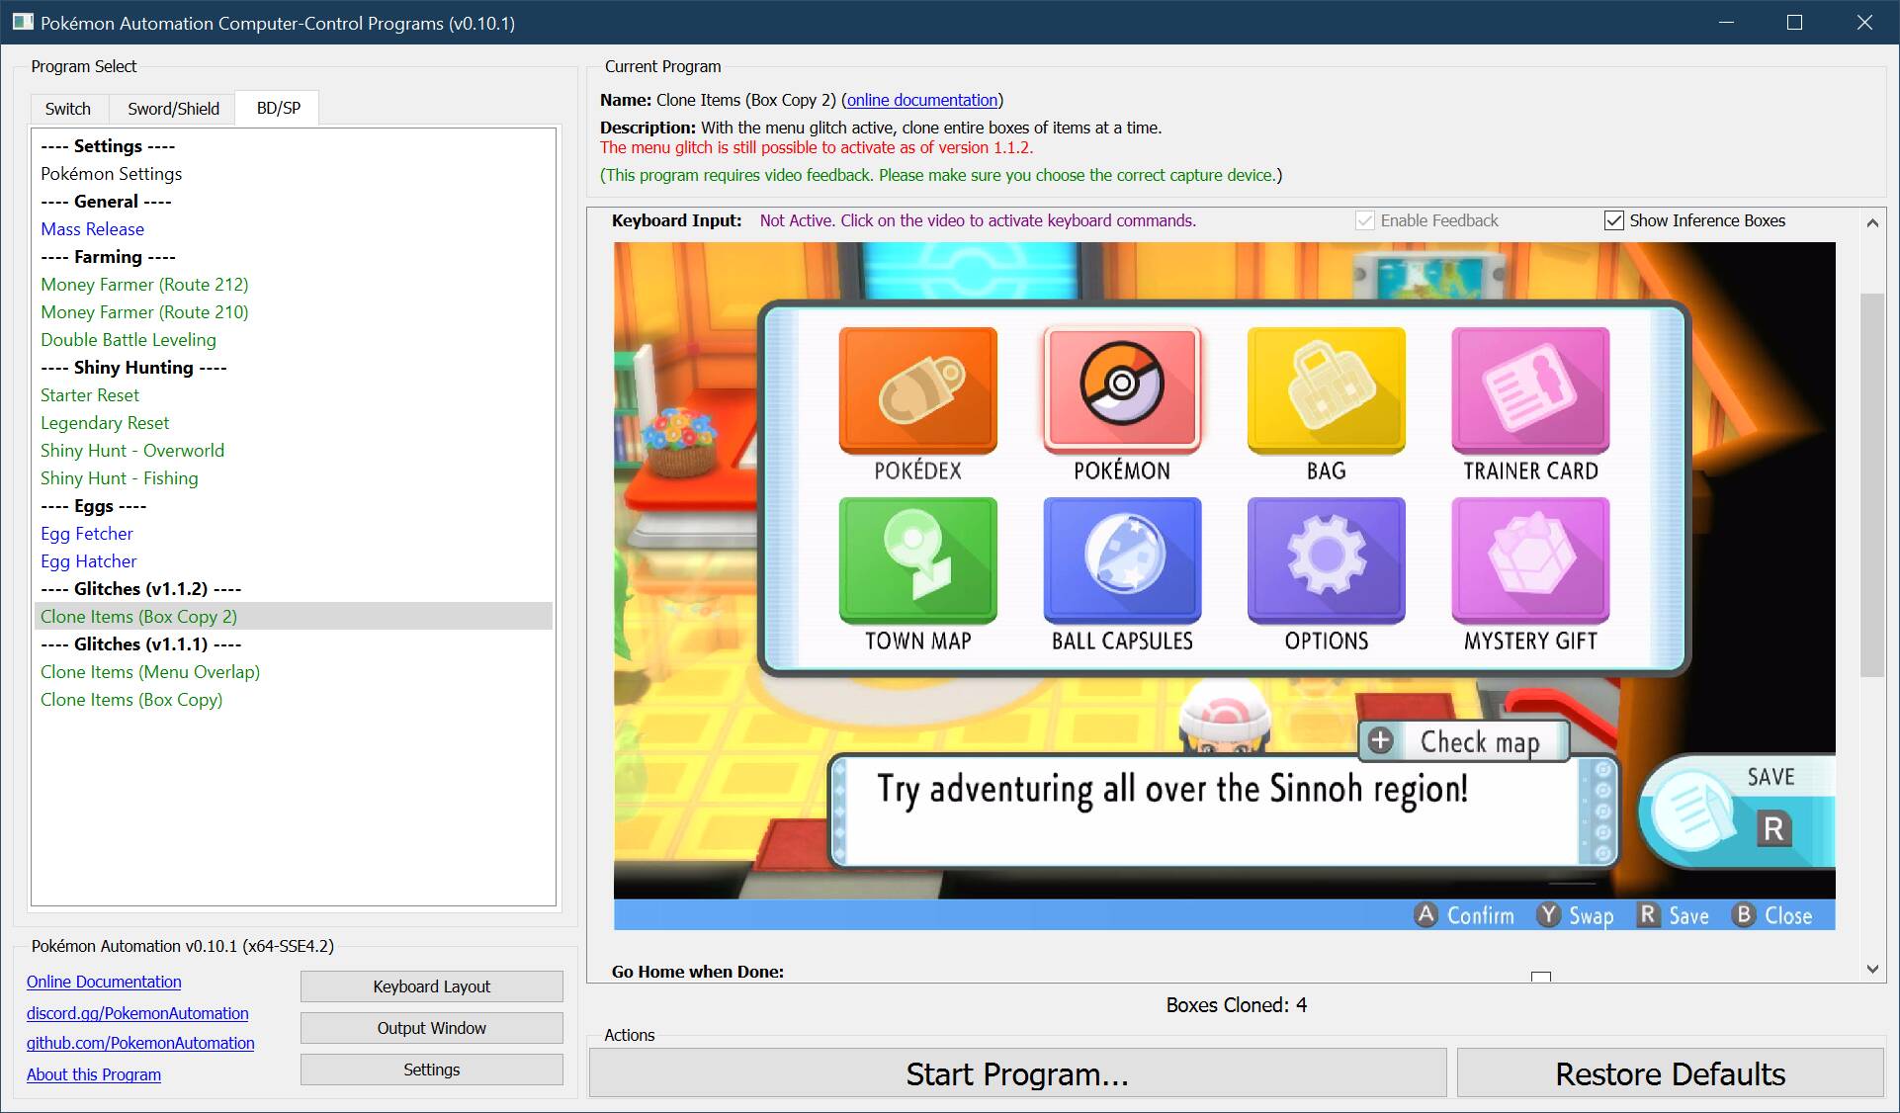Image resolution: width=1900 pixels, height=1113 pixels.
Task: Switch to the Switch tab
Action: tap(67, 109)
